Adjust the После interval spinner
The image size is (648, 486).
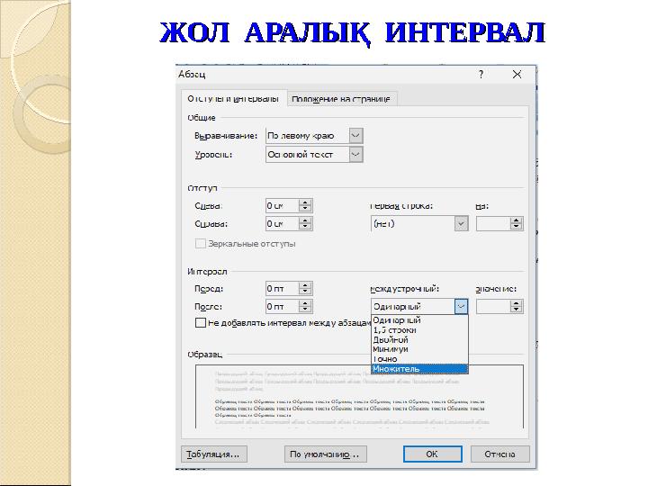305,307
